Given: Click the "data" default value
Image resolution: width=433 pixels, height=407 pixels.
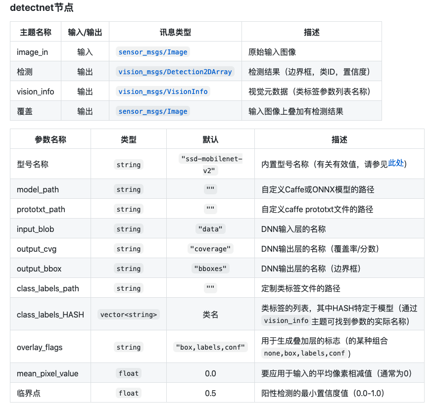Looking at the screenshot, I should pyautogui.click(x=210, y=229).
